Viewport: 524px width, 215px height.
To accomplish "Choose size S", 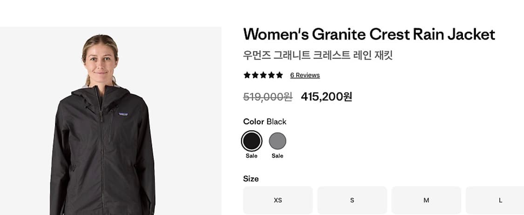I will pos(352,200).
